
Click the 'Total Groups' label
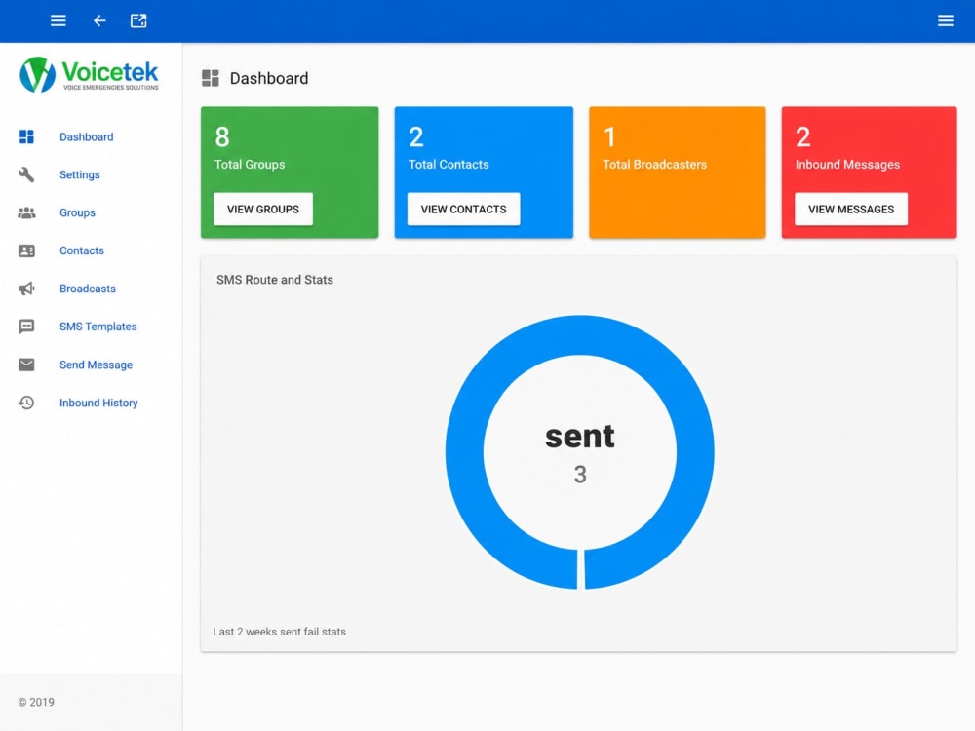pos(250,164)
